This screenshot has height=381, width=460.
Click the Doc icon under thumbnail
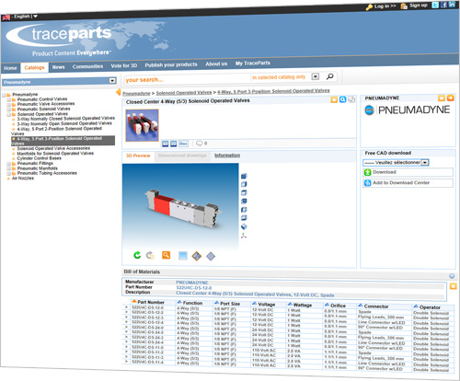click(183, 144)
